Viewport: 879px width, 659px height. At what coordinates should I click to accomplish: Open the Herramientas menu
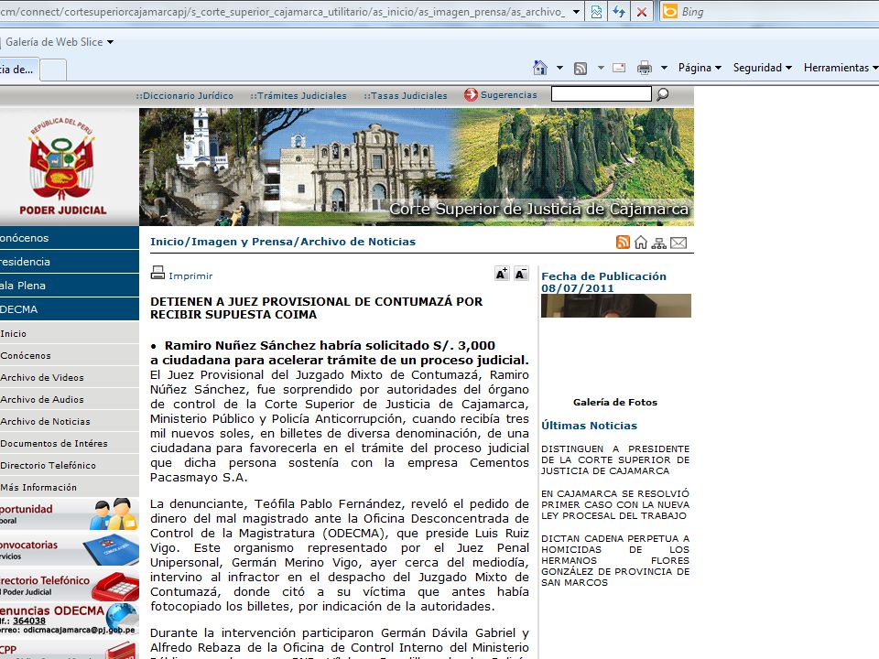click(841, 68)
